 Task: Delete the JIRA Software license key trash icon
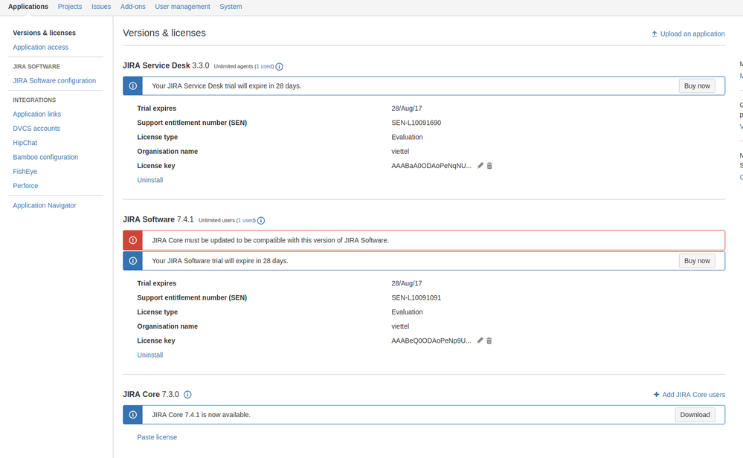(x=489, y=341)
